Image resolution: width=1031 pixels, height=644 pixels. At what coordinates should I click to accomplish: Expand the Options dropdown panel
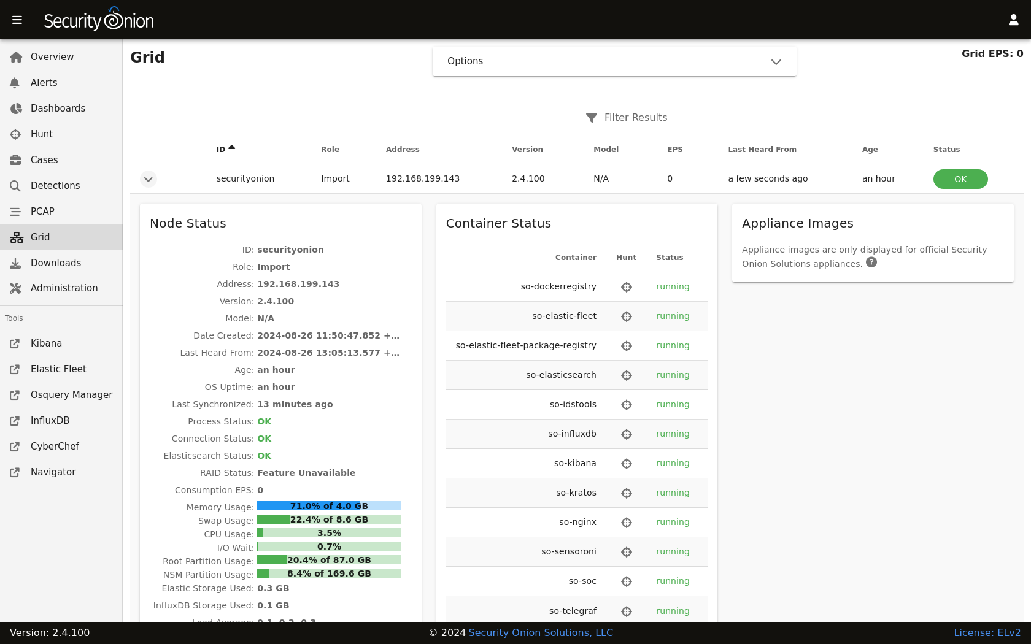[x=614, y=61]
